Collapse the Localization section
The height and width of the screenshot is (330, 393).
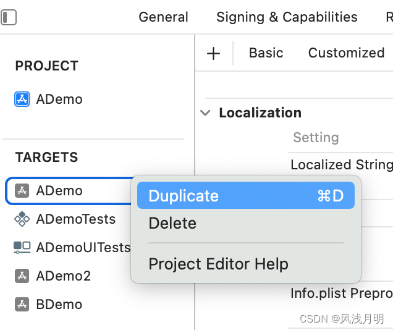click(205, 113)
